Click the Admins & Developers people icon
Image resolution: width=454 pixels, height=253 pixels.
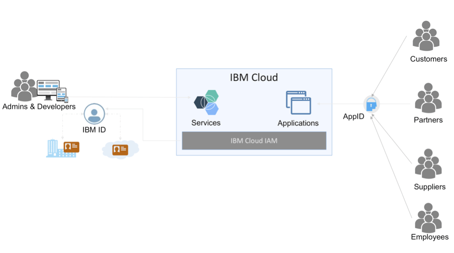pos(24,86)
